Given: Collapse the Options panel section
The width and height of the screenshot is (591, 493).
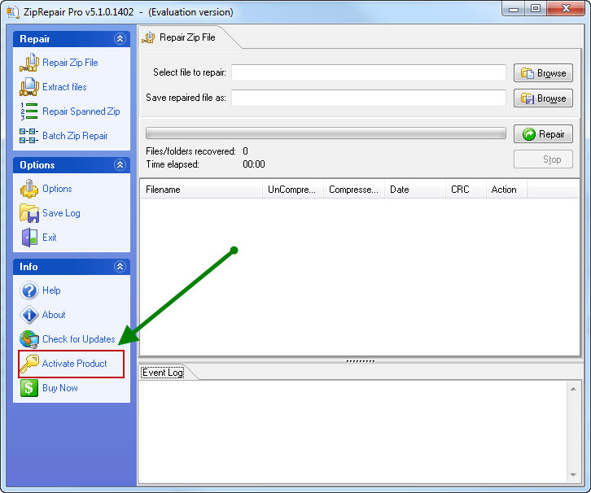Looking at the screenshot, I should [120, 165].
